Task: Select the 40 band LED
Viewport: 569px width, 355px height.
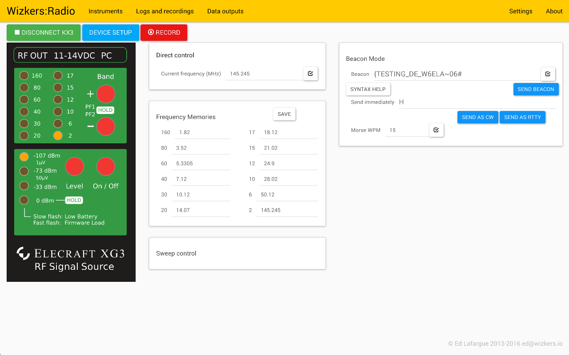Action: point(24,111)
